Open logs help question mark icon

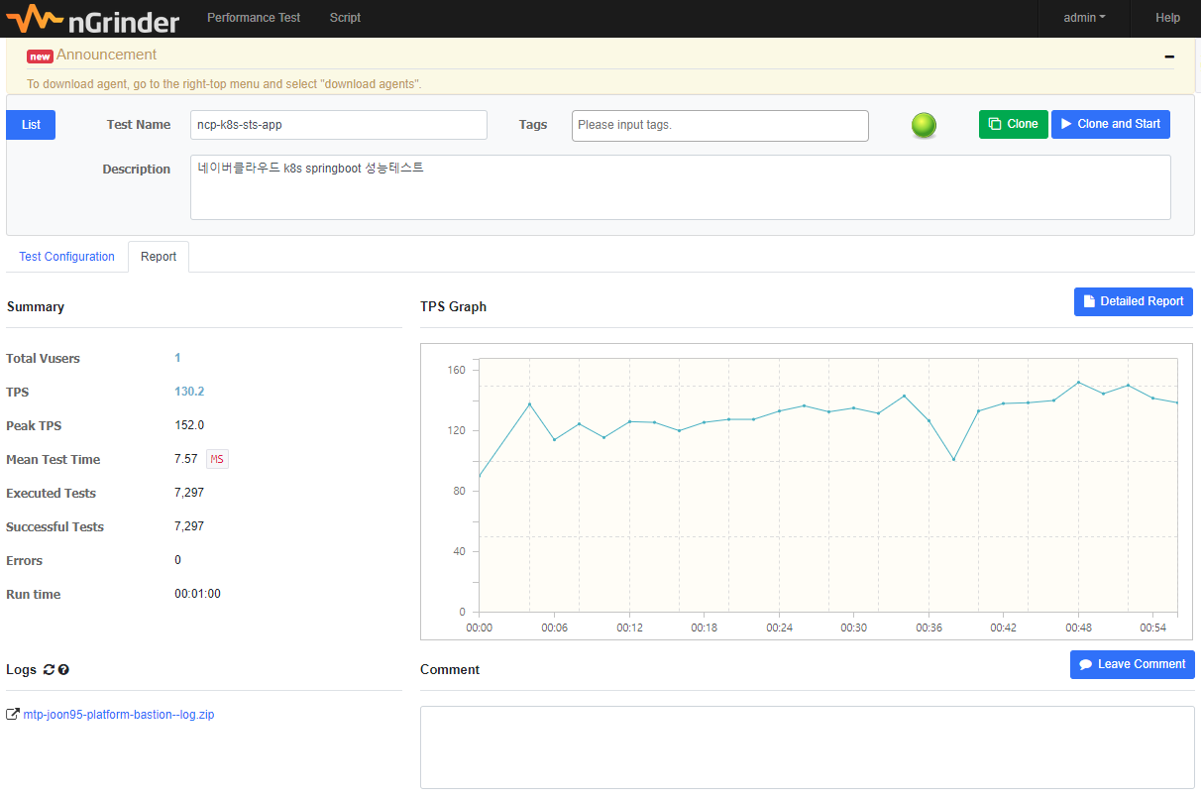coord(63,670)
